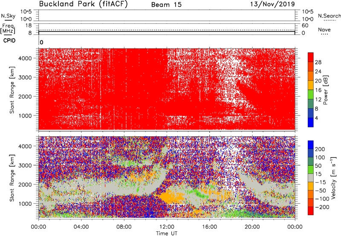Image resolution: width=341 pixels, height=236 pixels.
Task: Click the '04:00' time tick label
Action: point(81,227)
